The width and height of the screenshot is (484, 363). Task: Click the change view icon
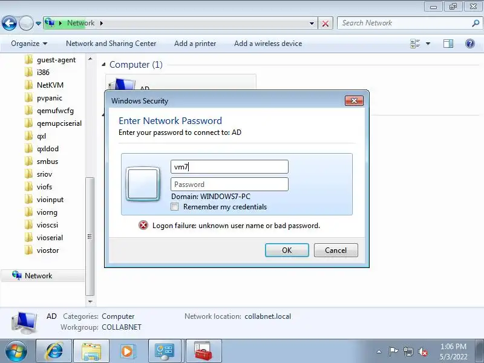[415, 44]
